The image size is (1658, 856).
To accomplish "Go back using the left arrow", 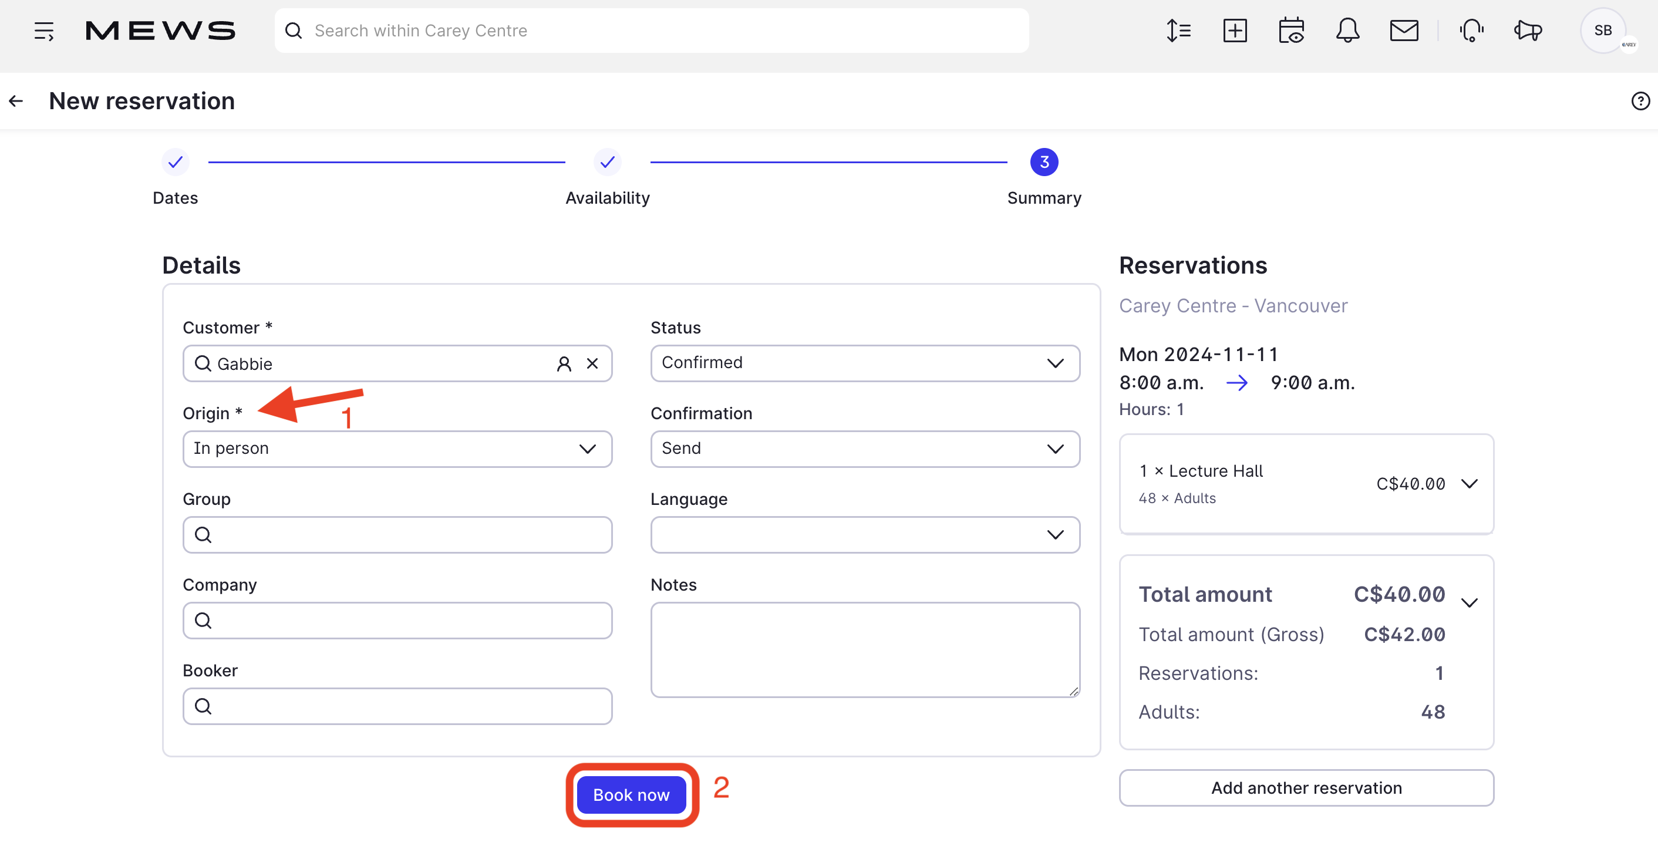I will coord(16,101).
